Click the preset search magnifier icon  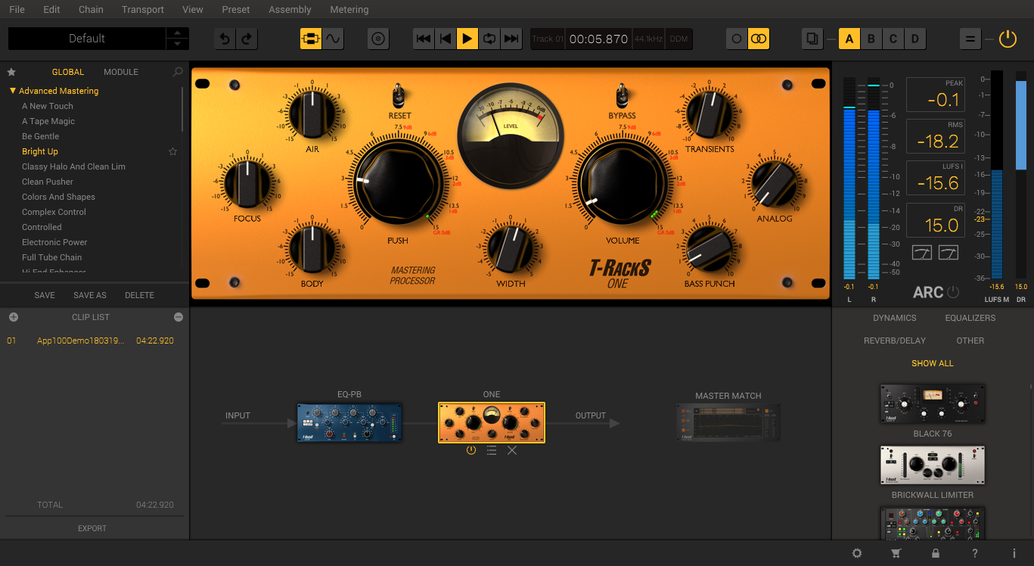(x=178, y=72)
